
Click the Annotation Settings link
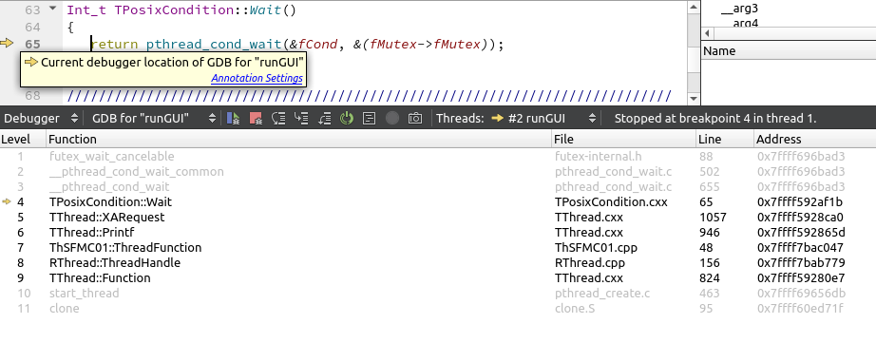pyautogui.click(x=257, y=78)
